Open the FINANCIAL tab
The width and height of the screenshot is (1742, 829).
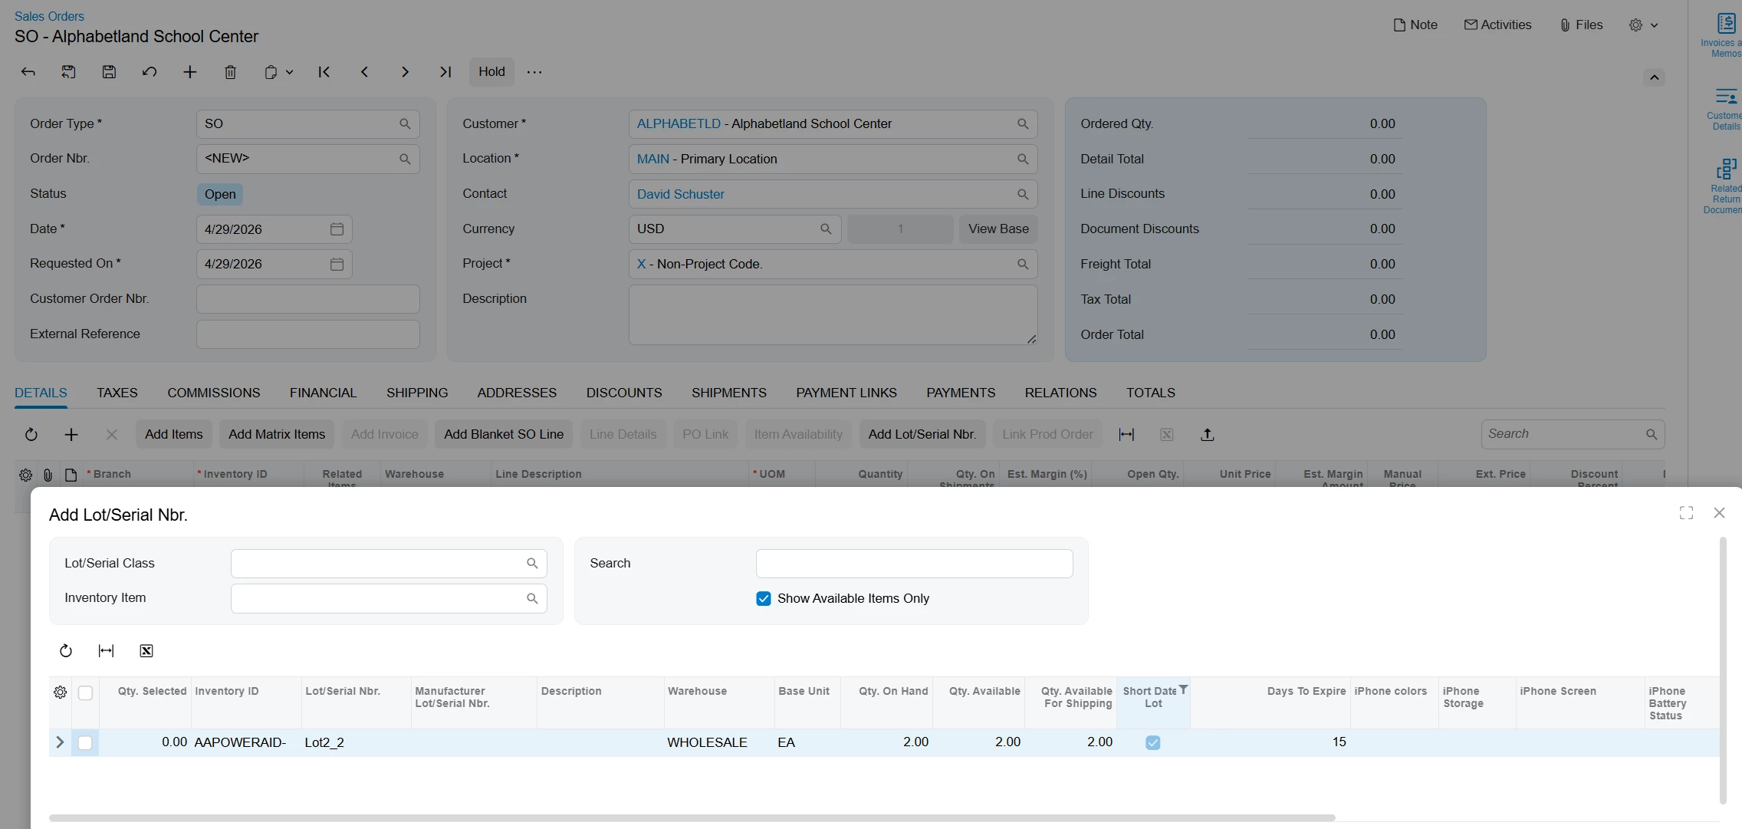coord(323,393)
